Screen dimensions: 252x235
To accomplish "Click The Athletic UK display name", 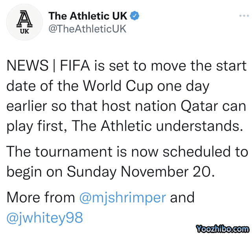I will click(88, 16).
